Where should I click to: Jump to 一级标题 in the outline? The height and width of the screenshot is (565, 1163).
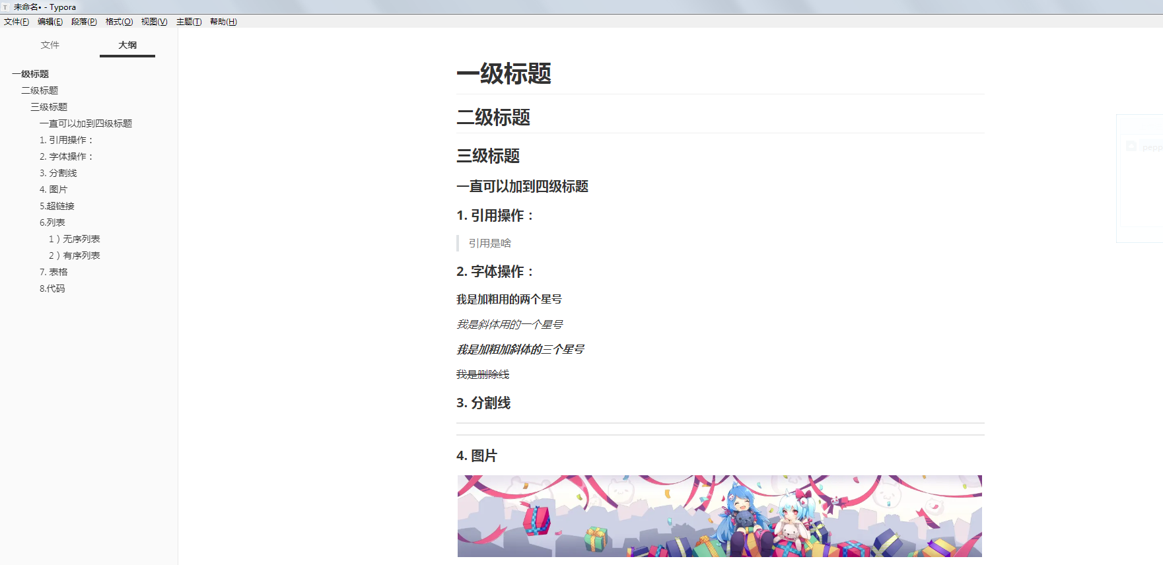tap(30, 74)
